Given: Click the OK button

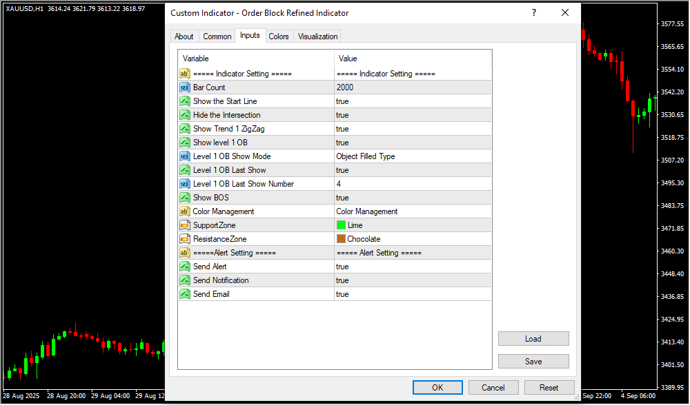Looking at the screenshot, I should [437, 388].
